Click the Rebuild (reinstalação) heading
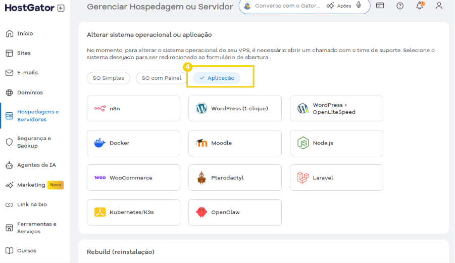 coord(120,252)
